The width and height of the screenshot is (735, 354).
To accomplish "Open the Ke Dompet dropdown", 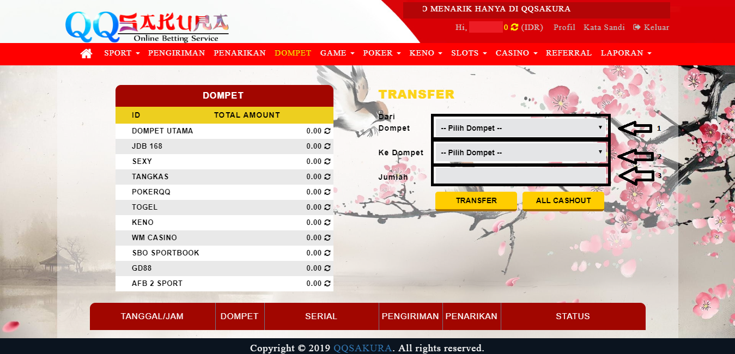I will pyautogui.click(x=521, y=152).
